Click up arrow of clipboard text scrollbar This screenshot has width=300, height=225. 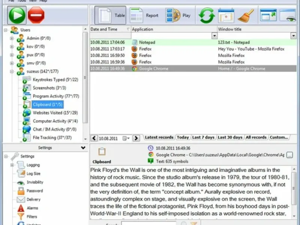pos(294,169)
